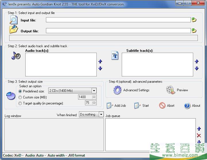The image size is (207, 160).
Task: Click the film reel Preview icon
Action: coord(171,90)
